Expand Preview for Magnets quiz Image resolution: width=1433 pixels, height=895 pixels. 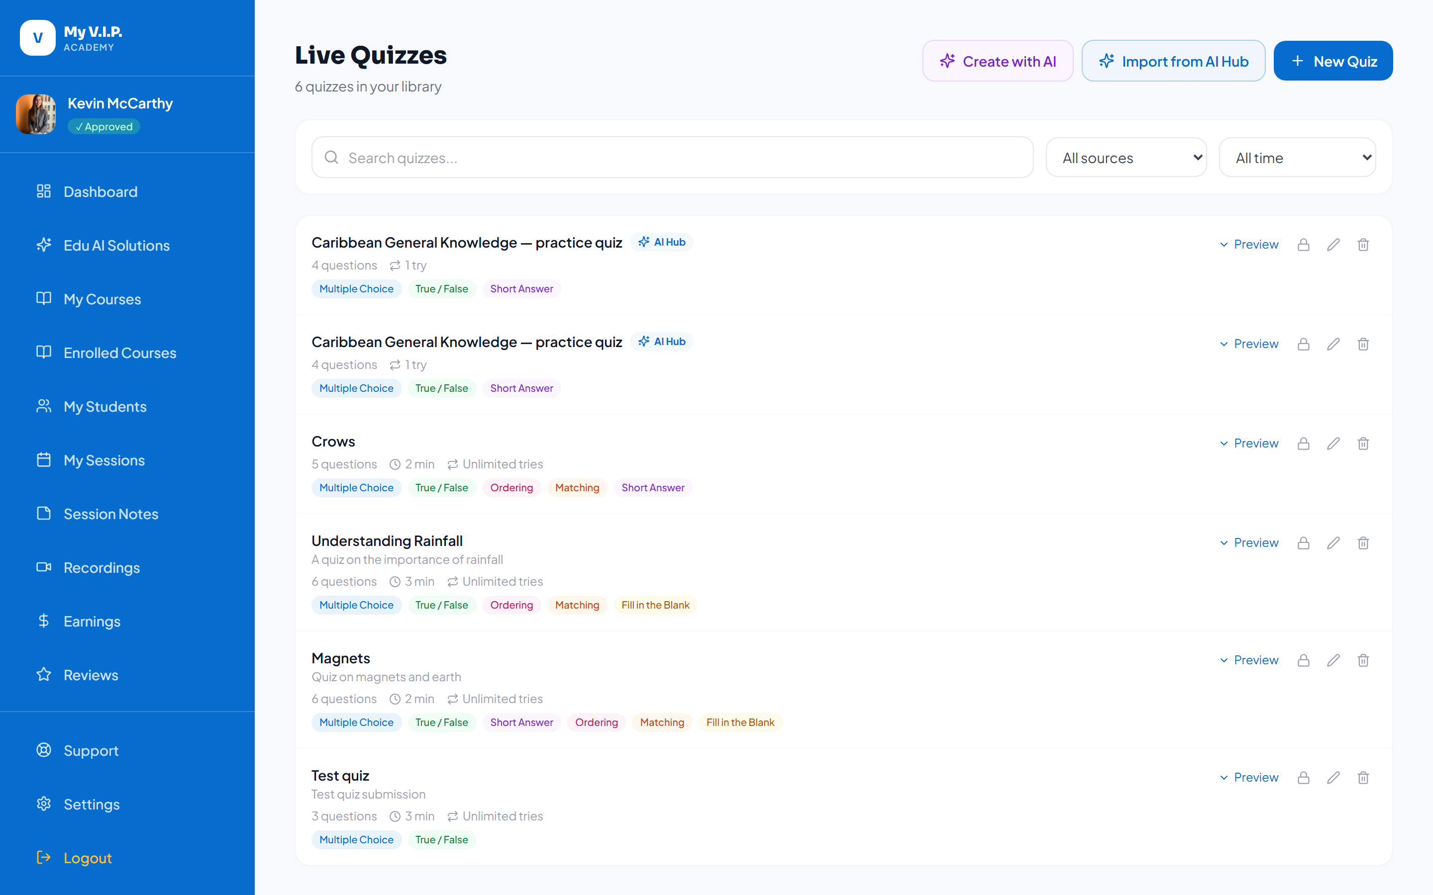click(x=1249, y=660)
